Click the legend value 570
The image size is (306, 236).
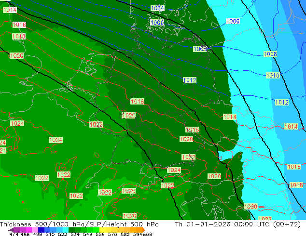coord(112,234)
